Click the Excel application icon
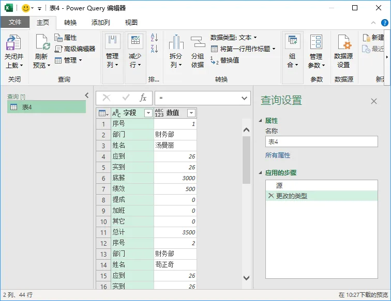Screen dimensions: 391x301 (x=8, y=8)
